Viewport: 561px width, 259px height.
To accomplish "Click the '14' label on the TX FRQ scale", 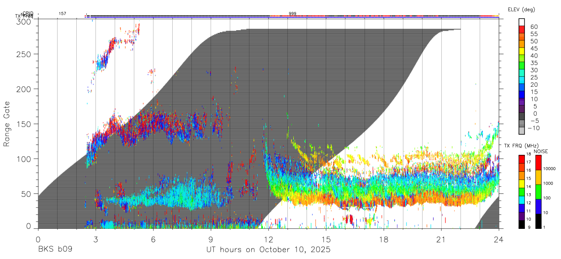I will coord(529,187).
